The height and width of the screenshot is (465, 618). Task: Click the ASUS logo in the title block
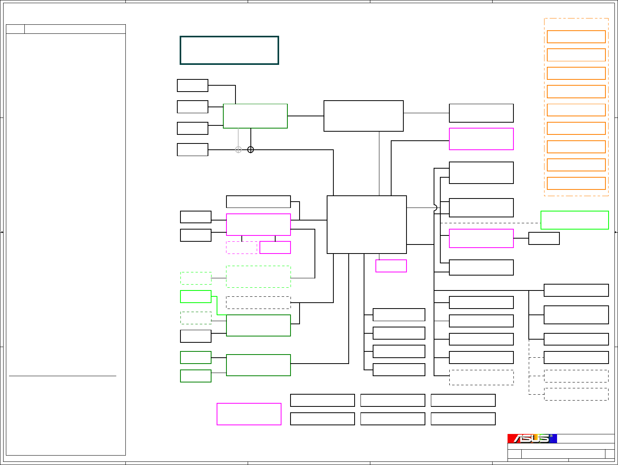[x=532, y=438]
